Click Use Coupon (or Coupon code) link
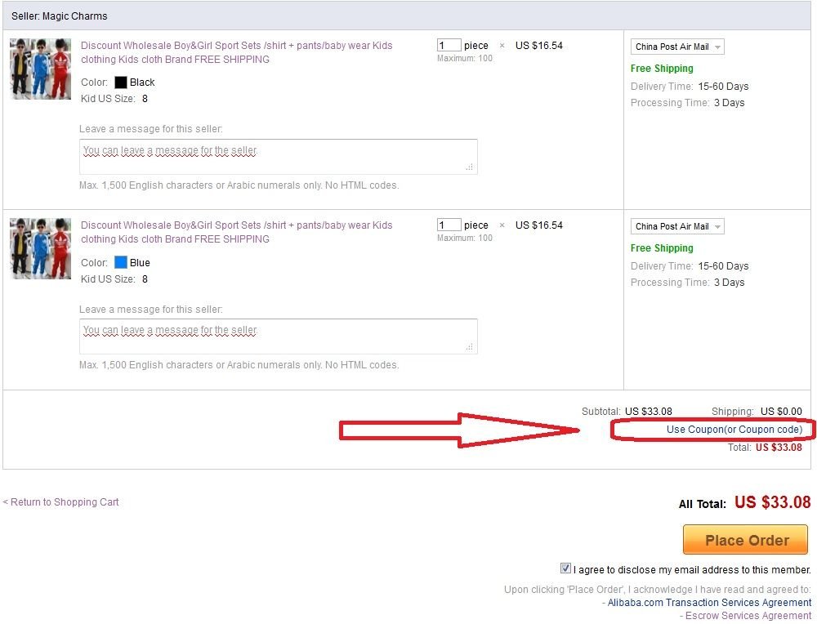Image resolution: width=817 pixels, height=624 pixels. tap(734, 430)
